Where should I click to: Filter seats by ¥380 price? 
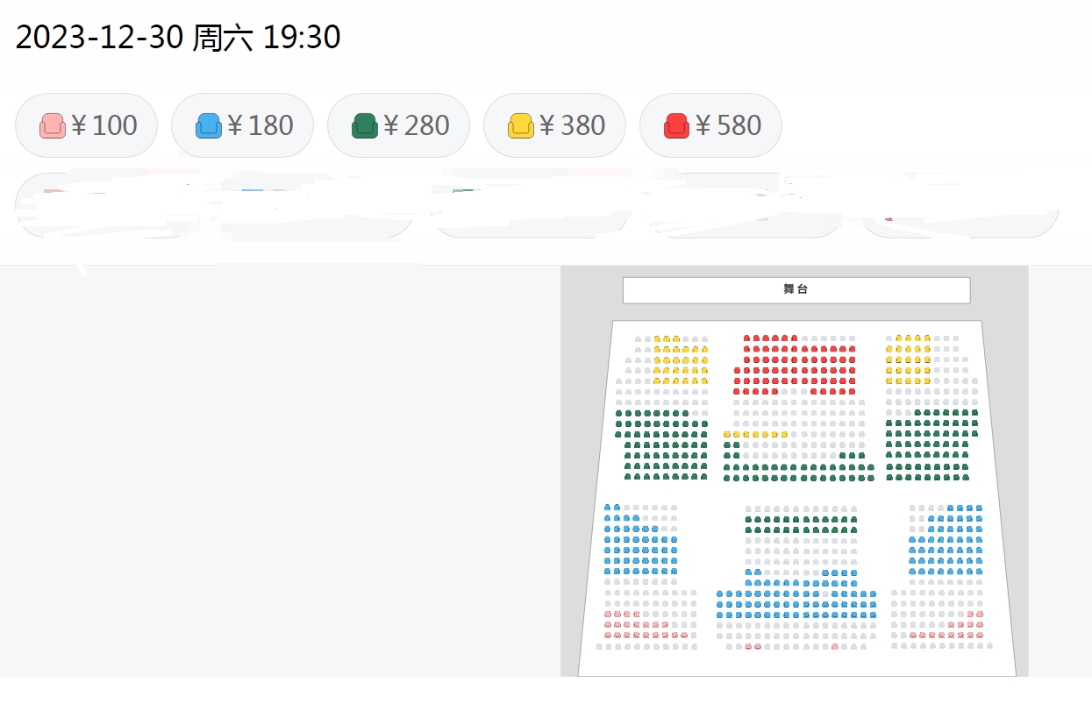[x=555, y=125]
